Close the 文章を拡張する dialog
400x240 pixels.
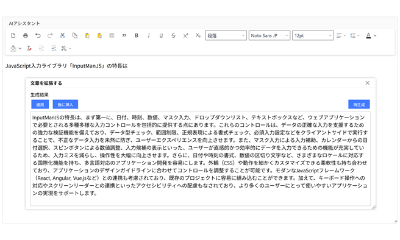(x=367, y=83)
